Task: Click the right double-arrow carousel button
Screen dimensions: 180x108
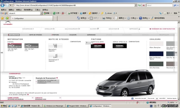Action: [x=176, y=53]
